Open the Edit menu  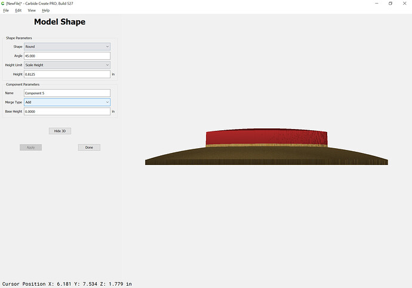coord(19,10)
